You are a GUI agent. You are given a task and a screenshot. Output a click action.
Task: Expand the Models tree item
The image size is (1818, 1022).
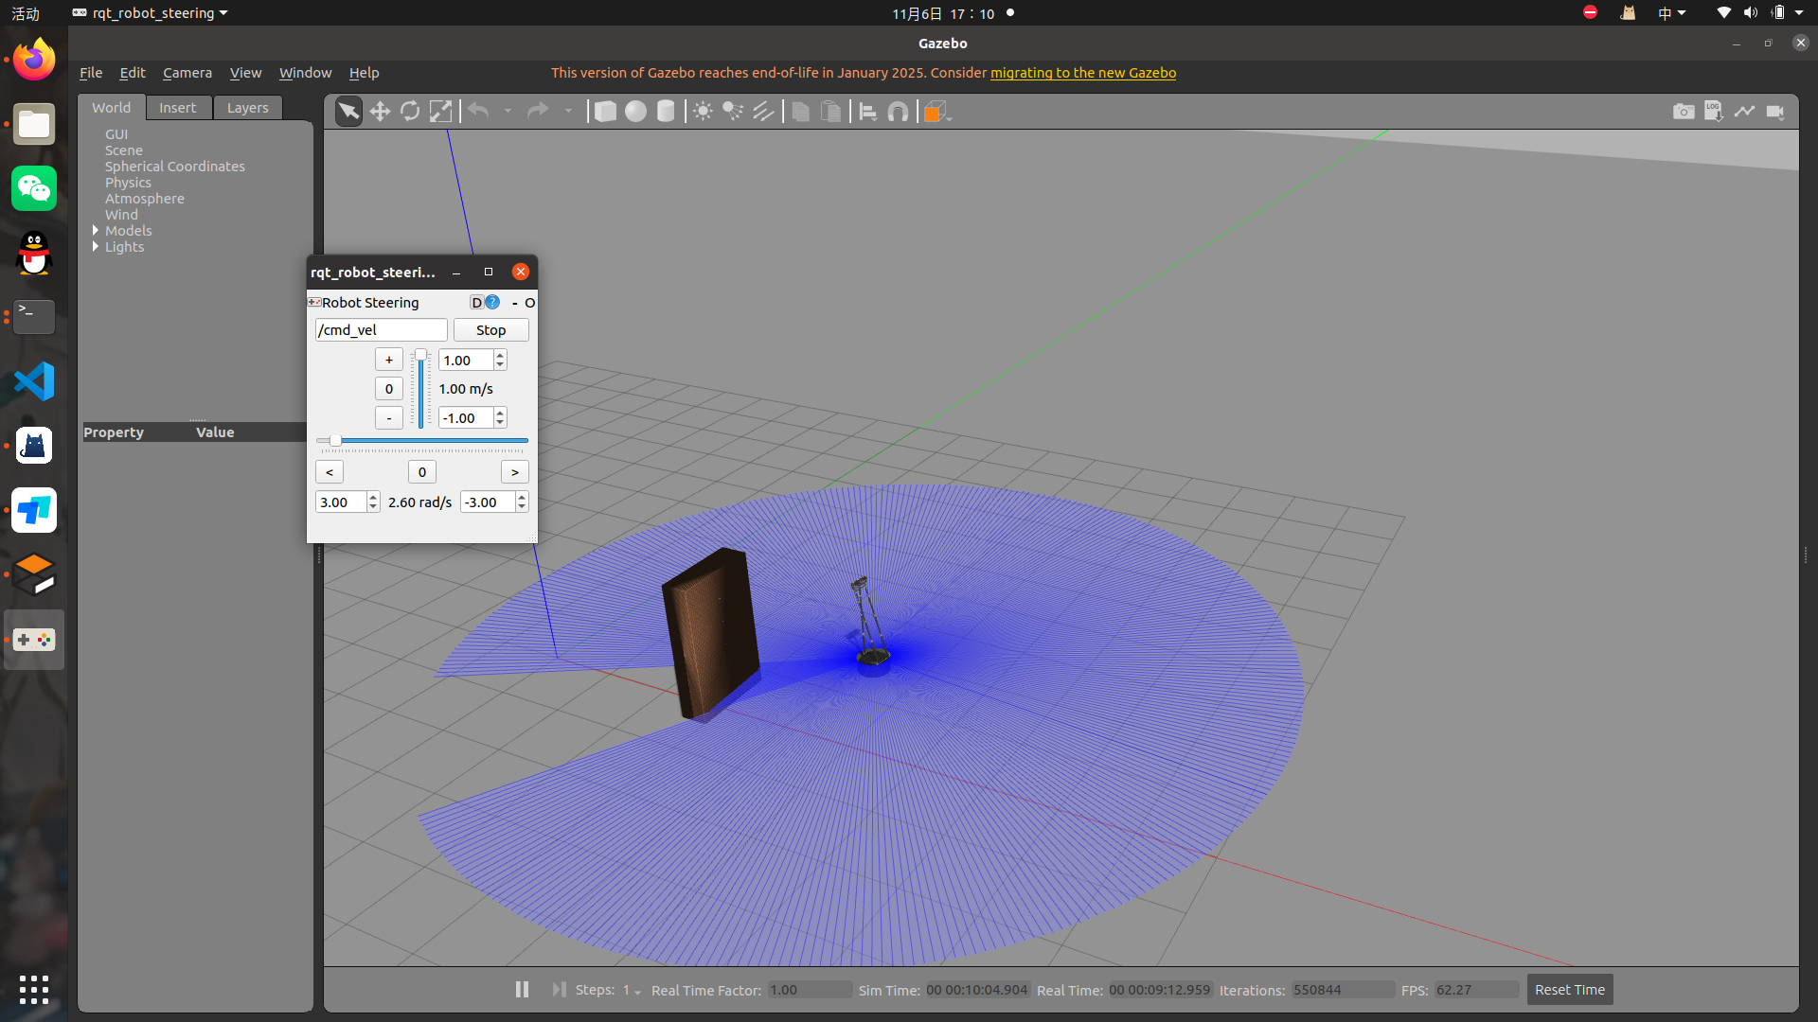pyautogui.click(x=96, y=231)
